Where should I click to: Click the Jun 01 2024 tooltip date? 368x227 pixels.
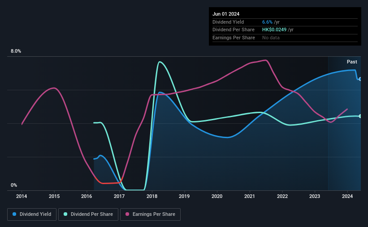[x=226, y=14]
